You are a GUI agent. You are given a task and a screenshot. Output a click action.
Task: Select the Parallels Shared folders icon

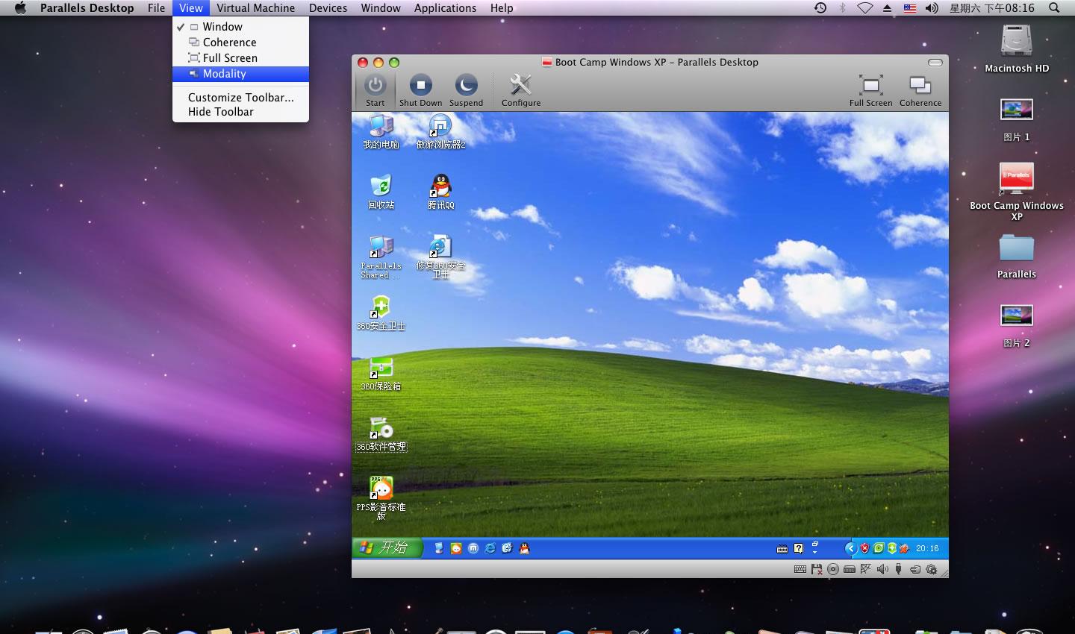click(381, 257)
